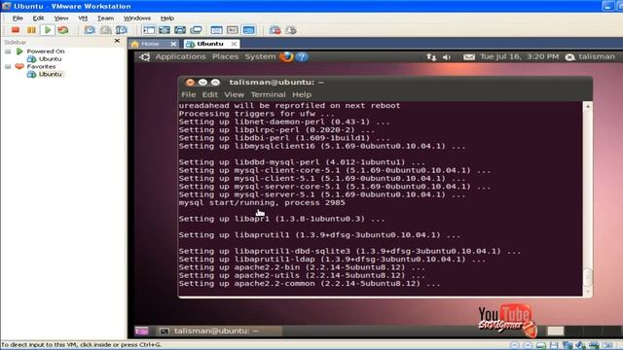Open the Windows menu
Image resolution: width=623 pixels, height=350 pixels.
(x=137, y=18)
